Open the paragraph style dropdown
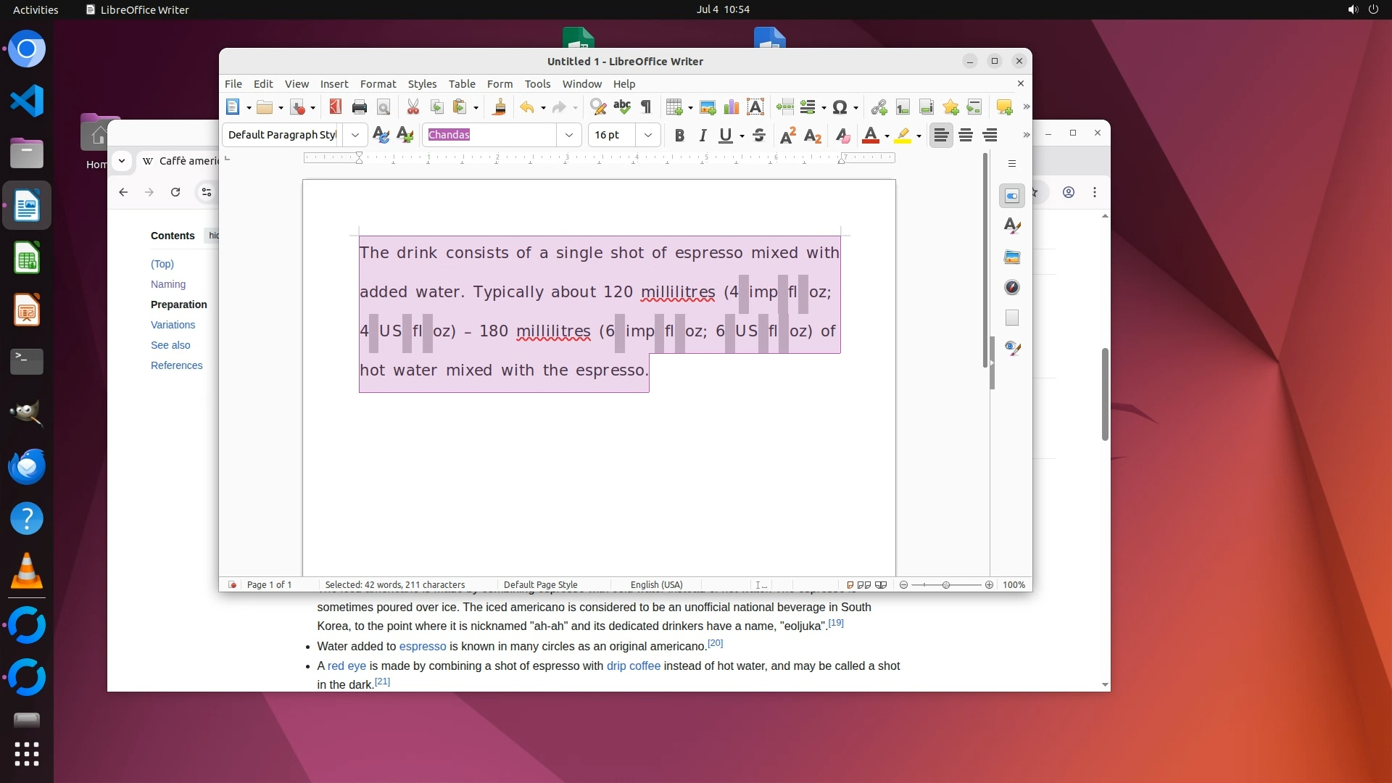Screen dimensions: 1392x783 tap(355, 135)
